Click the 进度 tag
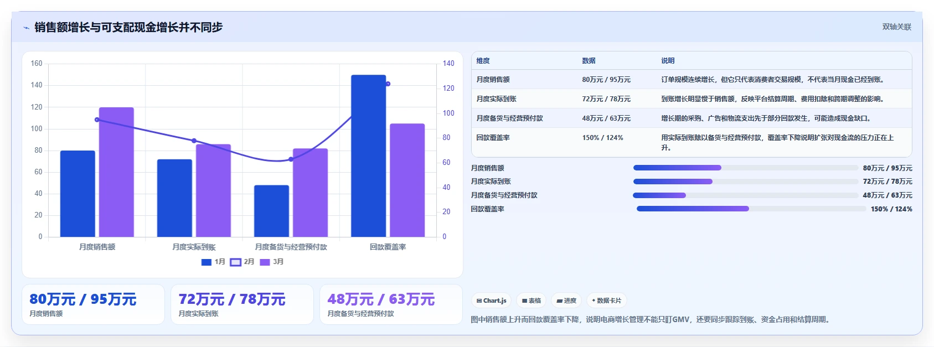Screen dimensions: 934x347 point(566,301)
